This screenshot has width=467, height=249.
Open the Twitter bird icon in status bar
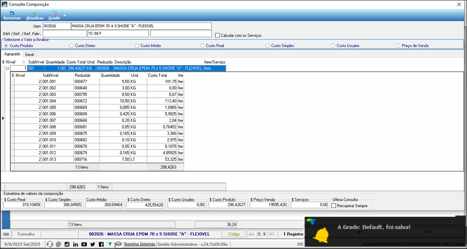93,244
